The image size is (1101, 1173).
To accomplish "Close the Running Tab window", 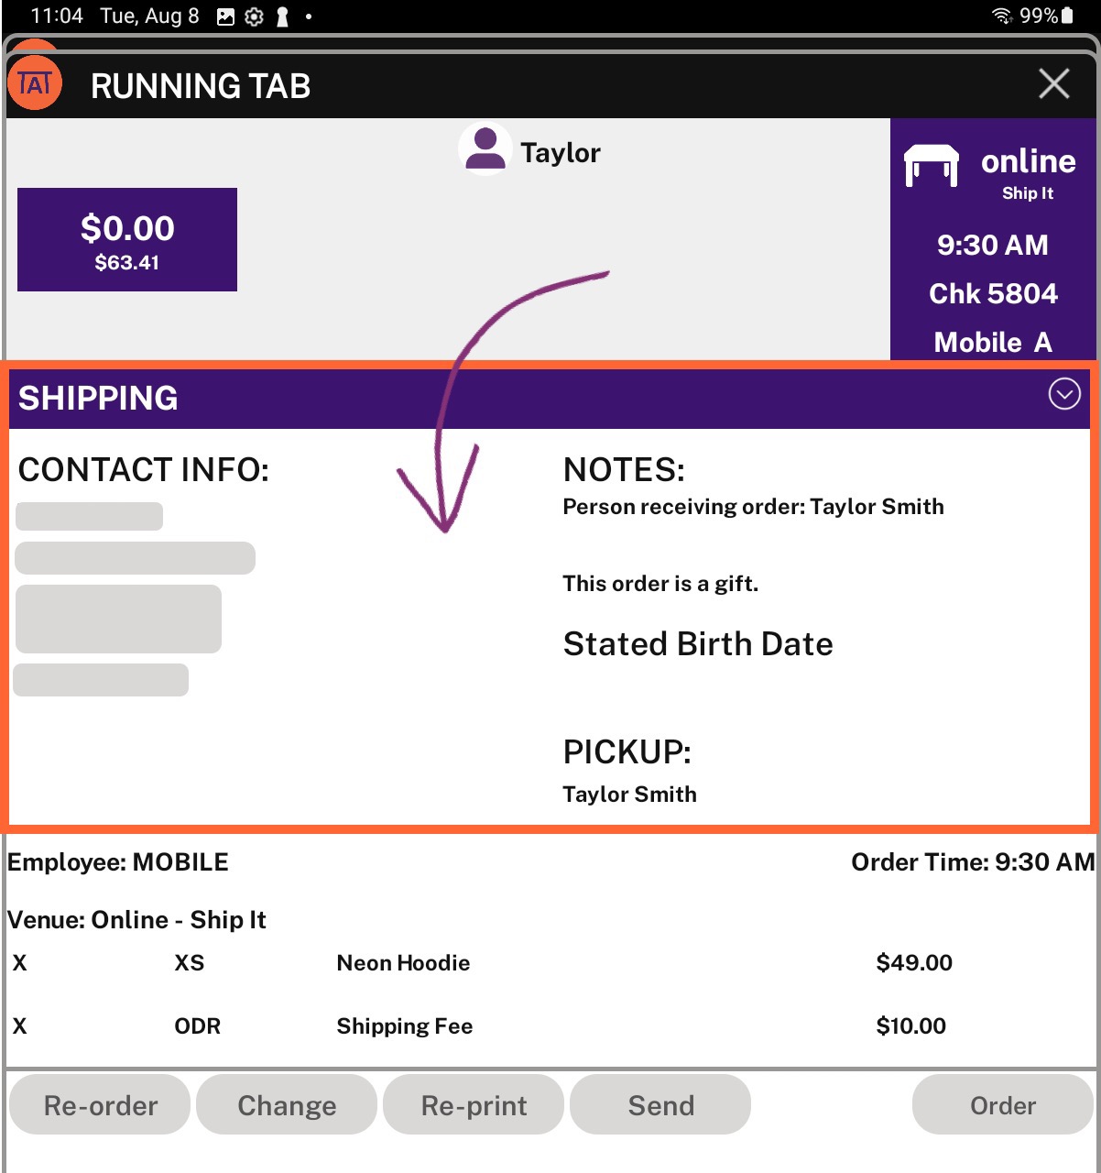I will tap(1054, 83).
